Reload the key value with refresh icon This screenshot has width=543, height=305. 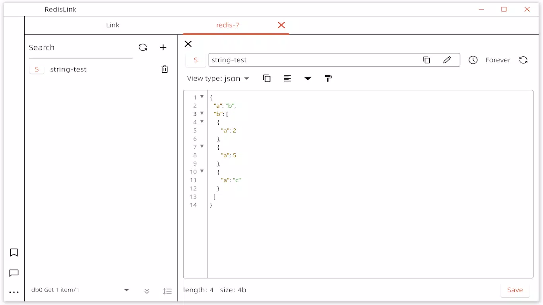point(524,60)
